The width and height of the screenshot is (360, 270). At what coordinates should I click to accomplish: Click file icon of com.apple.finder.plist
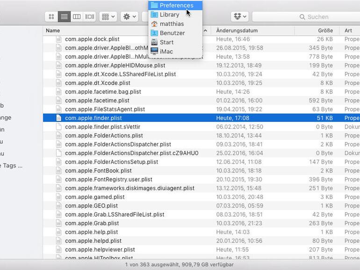pyautogui.click(x=59, y=118)
